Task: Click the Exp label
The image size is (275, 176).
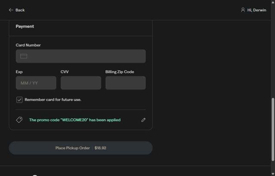Action: (19, 72)
